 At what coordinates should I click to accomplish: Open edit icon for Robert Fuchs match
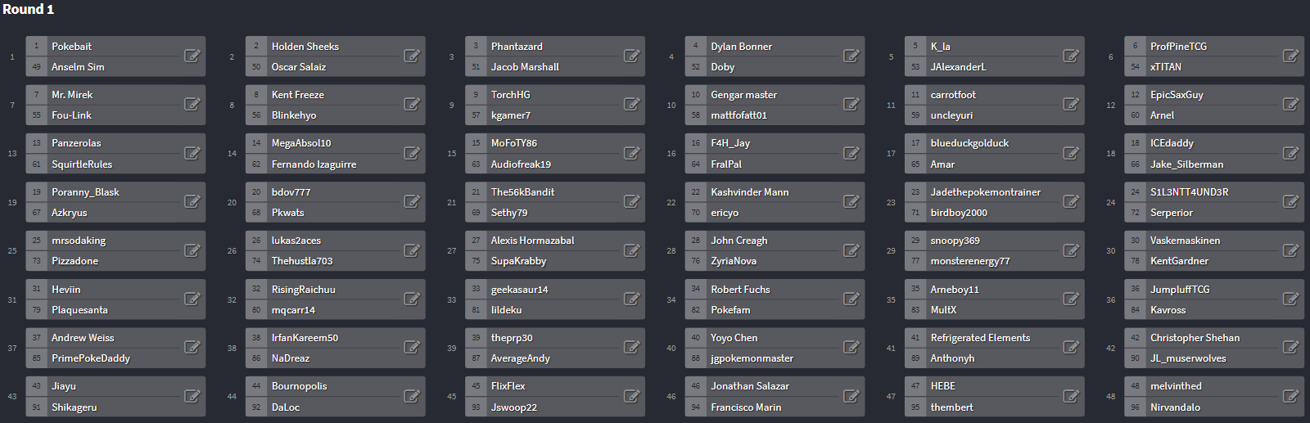point(851,299)
